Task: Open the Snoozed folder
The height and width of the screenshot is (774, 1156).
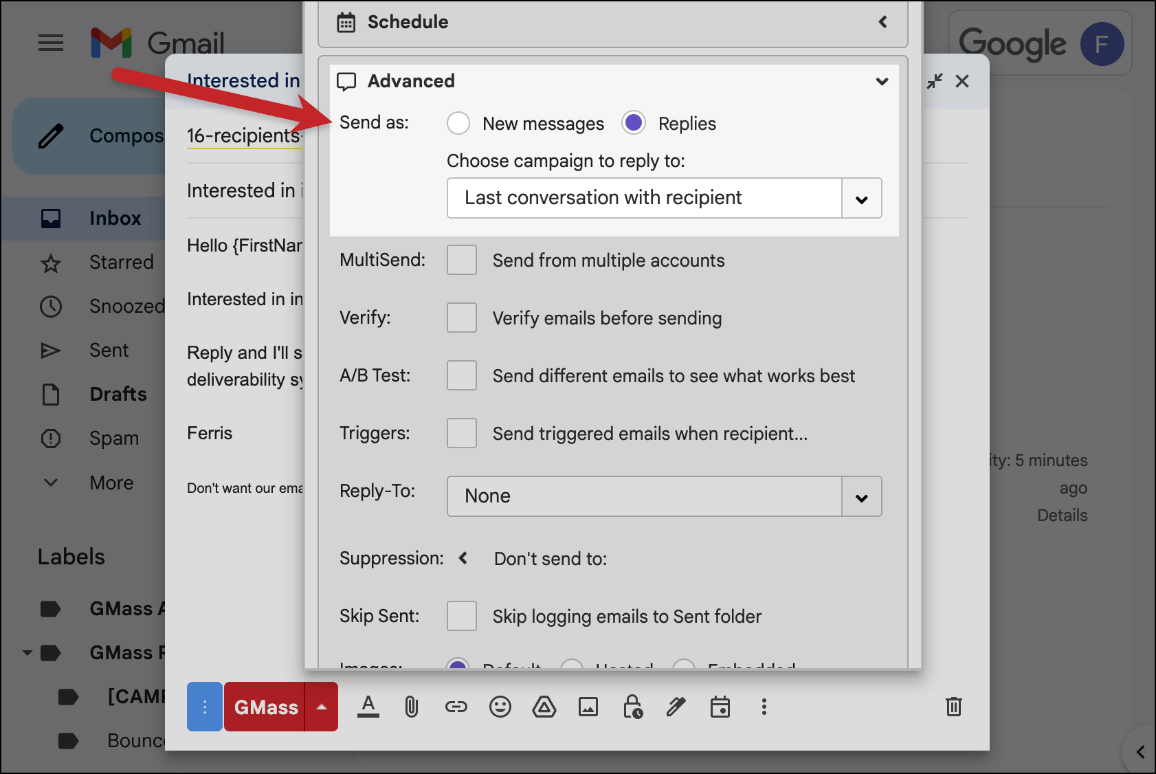Action: [x=127, y=307]
